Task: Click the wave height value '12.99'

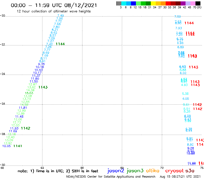Action: [x=22, y=110]
